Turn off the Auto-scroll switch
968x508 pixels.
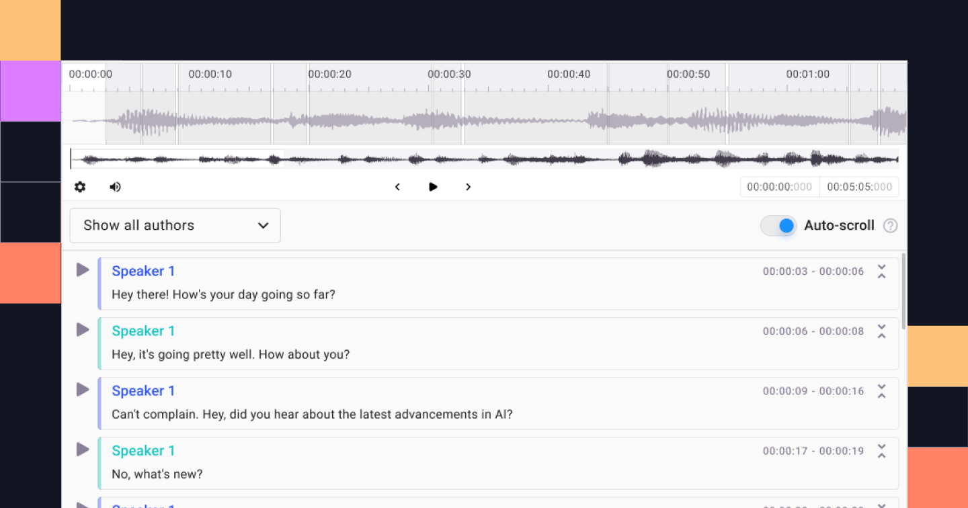coord(778,226)
